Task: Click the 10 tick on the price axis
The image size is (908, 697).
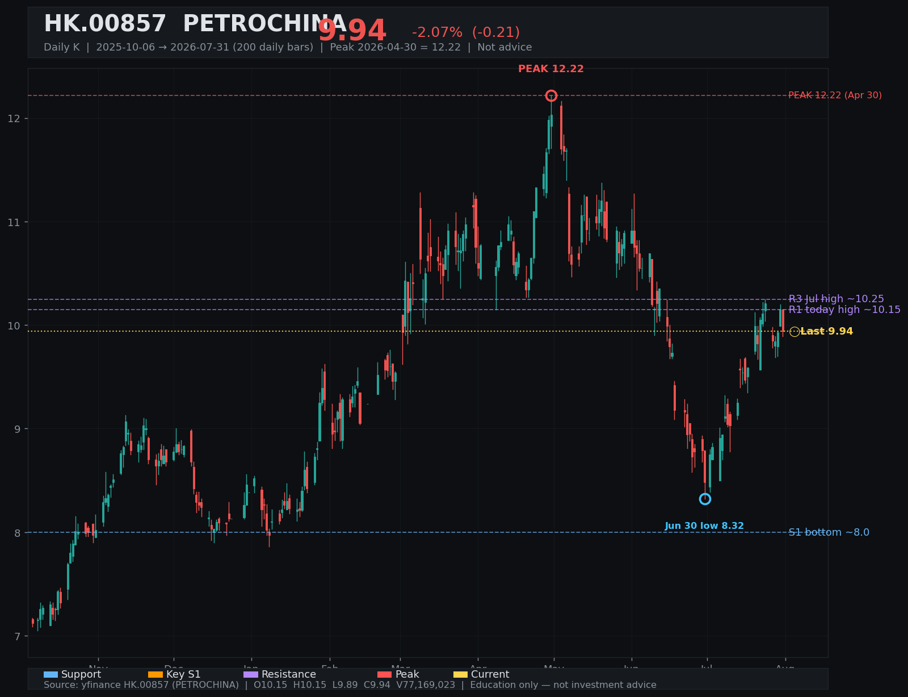Action: tap(14, 325)
